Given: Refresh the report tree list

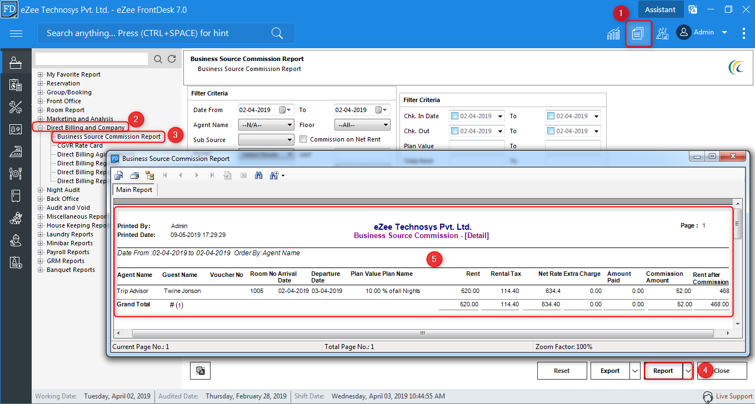Looking at the screenshot, I should (x=172, y=59).
